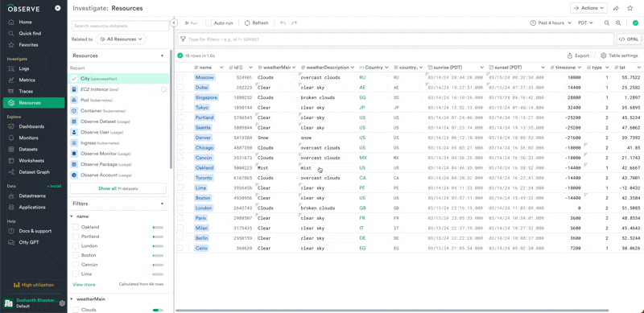Screen dimensions: 644x313
Task: Check the Oakland filter checkbox
Action: click(x=76, y=227)
